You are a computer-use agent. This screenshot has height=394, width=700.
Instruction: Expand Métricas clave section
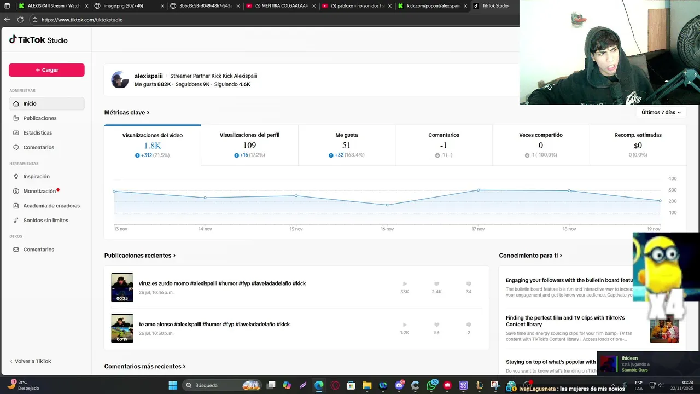tap(127, 112)
